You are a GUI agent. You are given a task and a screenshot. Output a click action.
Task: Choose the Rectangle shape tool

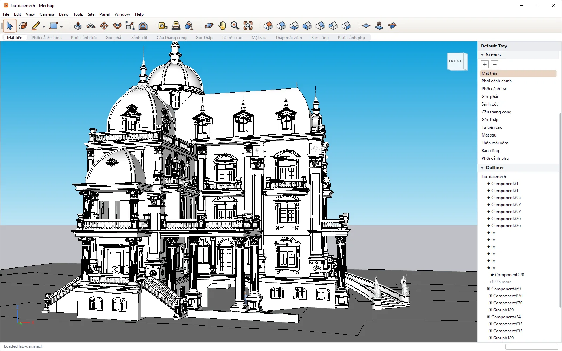tap(53, 26)
